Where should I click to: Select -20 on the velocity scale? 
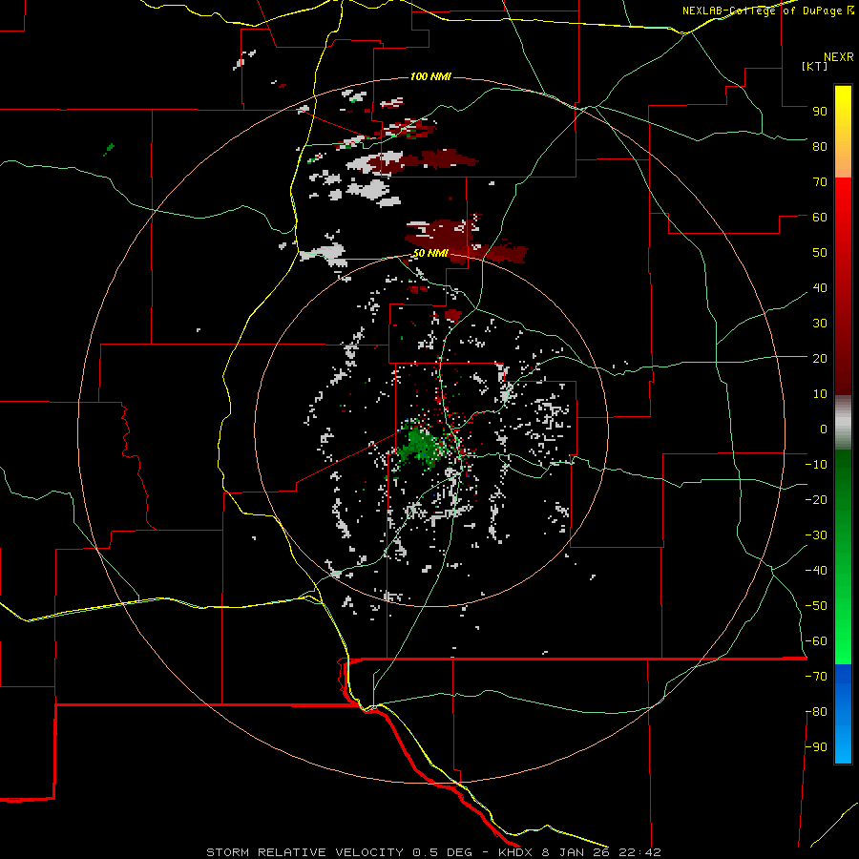pos(816,499)
